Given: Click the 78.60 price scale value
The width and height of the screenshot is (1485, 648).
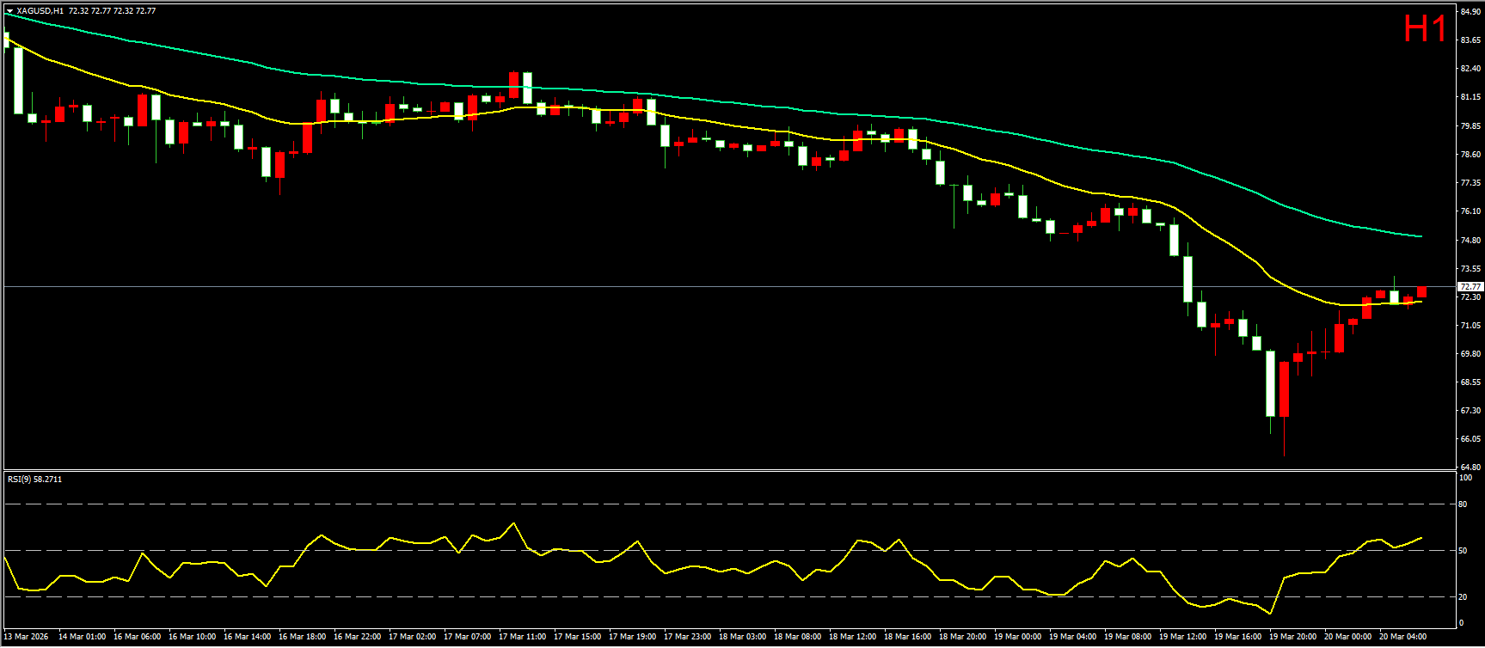Looking at the screenshot, I should click(1470, 155).
